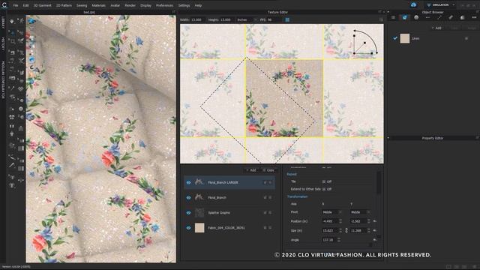Open the Library side tab
480x270 pixels.
pos(3,22)
